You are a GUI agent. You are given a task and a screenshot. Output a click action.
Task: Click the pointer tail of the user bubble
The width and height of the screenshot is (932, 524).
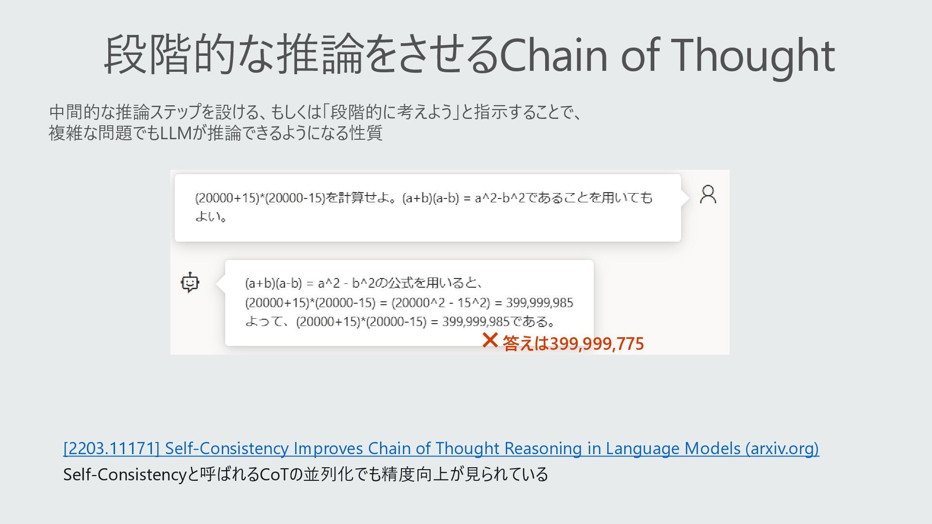[x=685, y=197]
